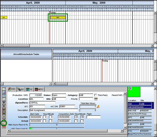157x137 pixels.
Task: Enable the Third Party checkbox
Action: pyautogui.click(x=96, y=95)
